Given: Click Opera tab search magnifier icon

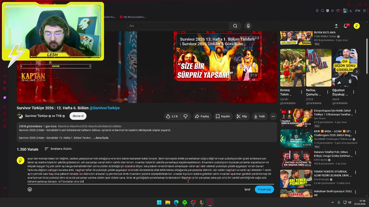Looking at the screenshot, I should (x=349, y=4).
